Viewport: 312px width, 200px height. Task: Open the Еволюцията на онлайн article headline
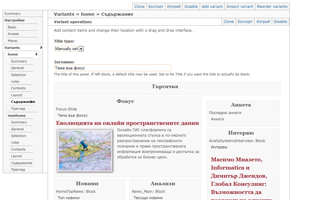click(x=127, y=123)
